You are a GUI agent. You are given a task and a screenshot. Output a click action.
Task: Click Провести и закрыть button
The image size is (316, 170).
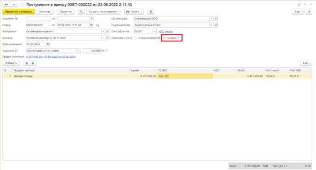click(x=18, y=11)
